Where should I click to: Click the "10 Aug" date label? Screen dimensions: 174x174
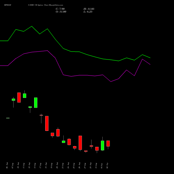[18, 166]
